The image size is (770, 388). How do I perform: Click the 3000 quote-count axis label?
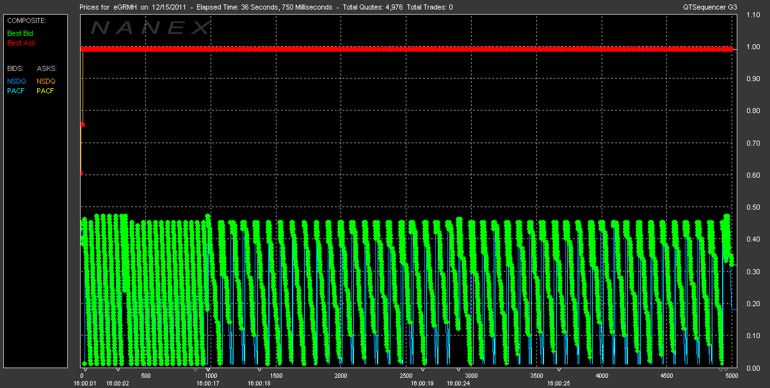click(x=472, y=376)
